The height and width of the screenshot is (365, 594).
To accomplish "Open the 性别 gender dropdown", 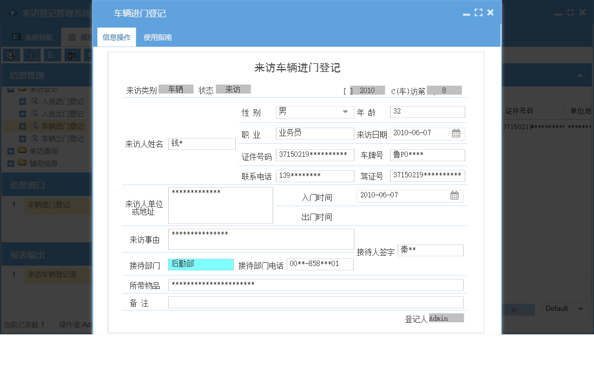I will [x=345, y=112].
